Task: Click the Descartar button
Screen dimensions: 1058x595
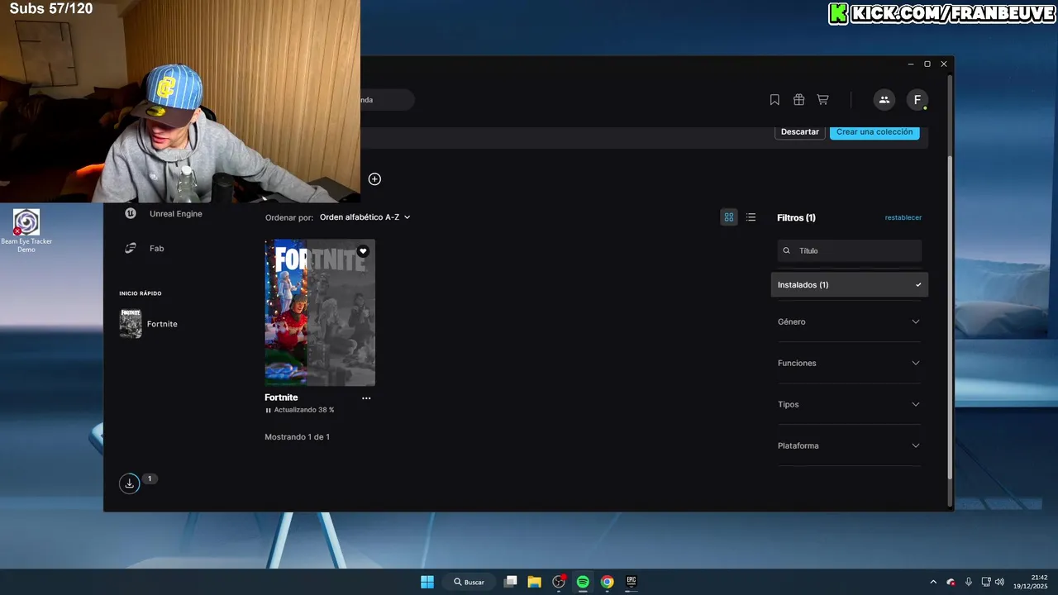Action: pos(800,132)
